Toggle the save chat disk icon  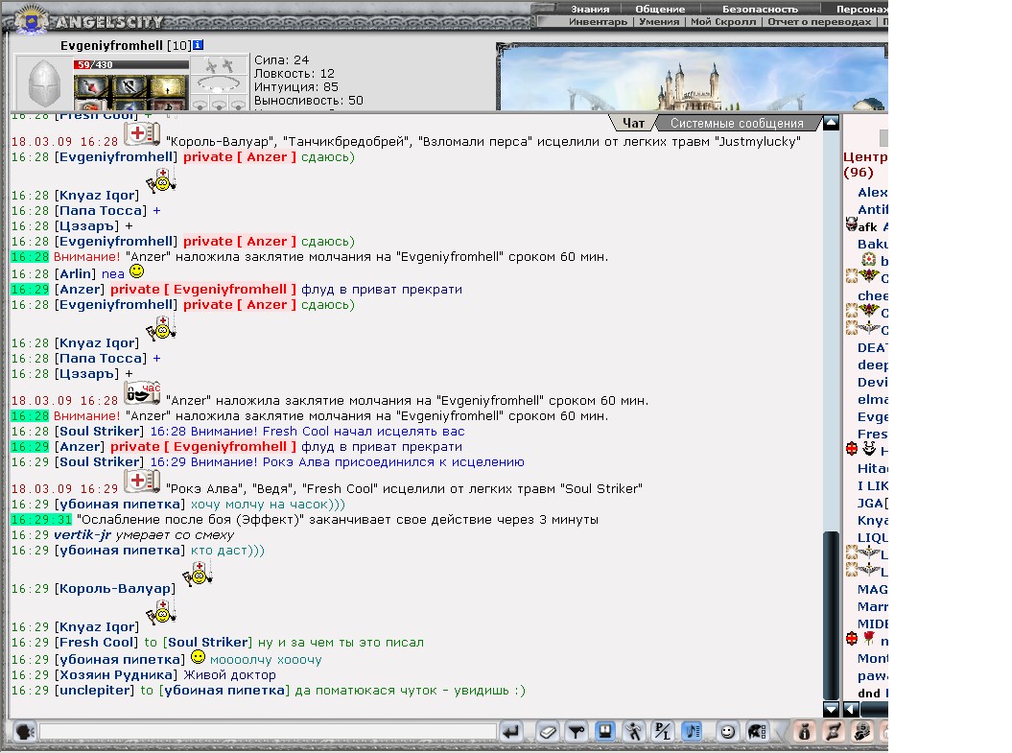click(604, 732)
